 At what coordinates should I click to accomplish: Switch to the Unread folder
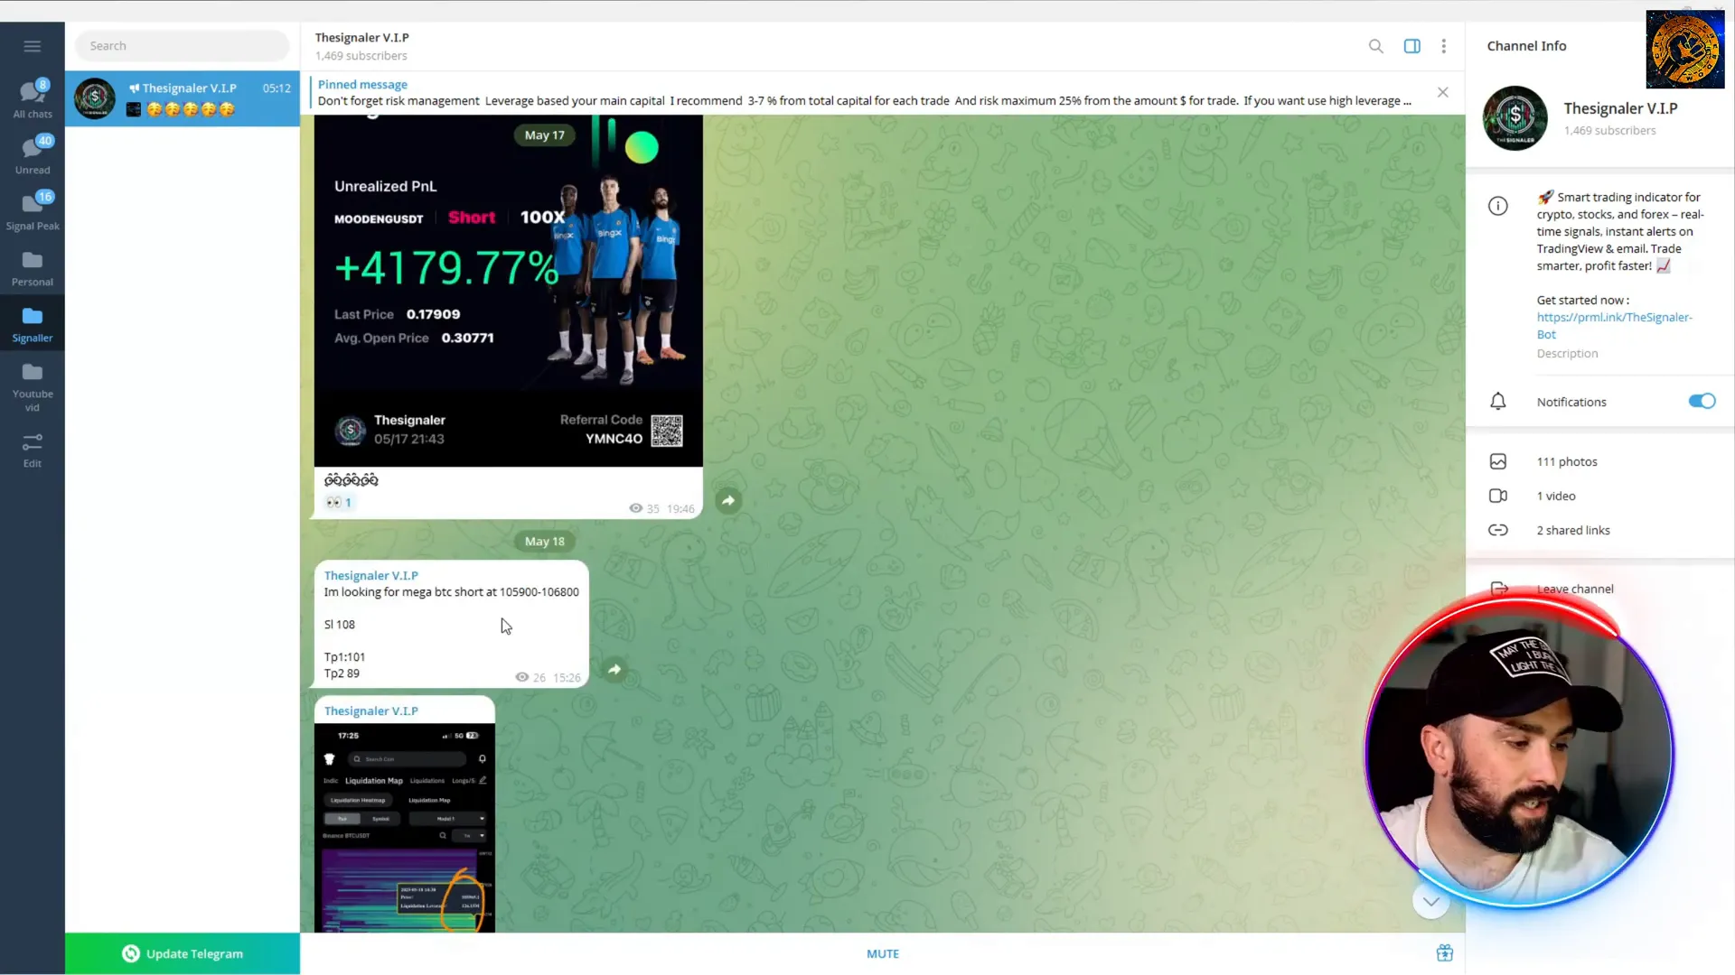click(x=33, y=155)
